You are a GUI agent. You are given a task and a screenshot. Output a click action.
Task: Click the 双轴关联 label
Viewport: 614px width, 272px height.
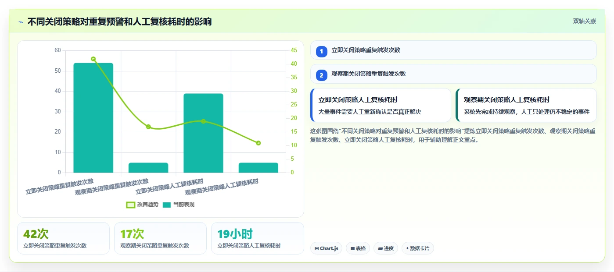pyautogui.click(x=584, y=21)
